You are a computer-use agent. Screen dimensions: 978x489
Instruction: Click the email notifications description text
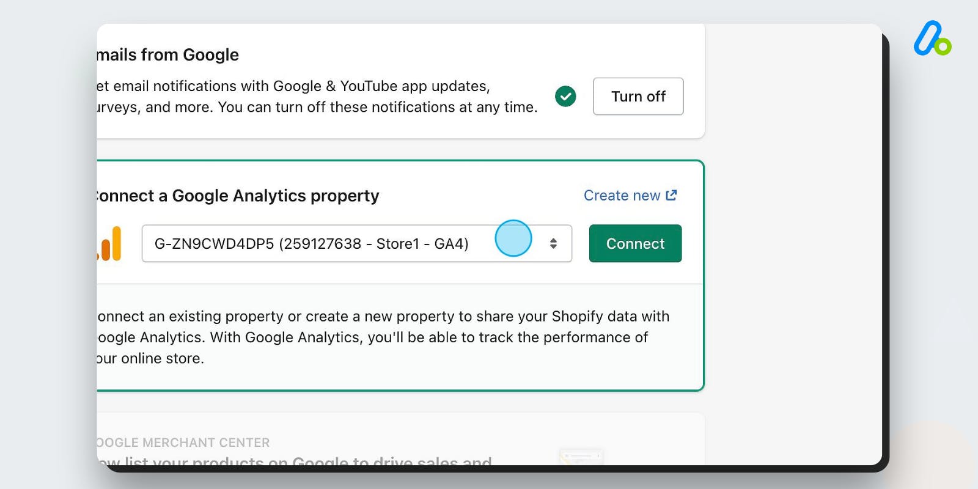[x=317, y=97]
